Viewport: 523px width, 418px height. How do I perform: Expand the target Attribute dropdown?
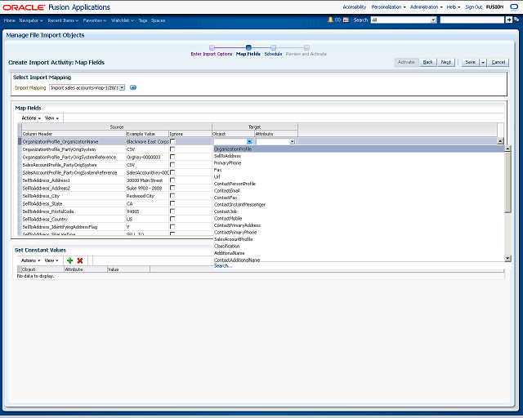click(291, 141)
